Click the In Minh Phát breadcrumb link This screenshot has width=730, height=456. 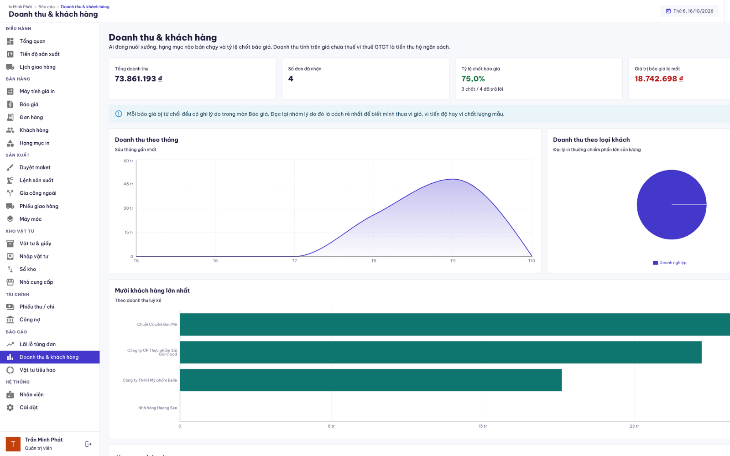tap(21, 7)
